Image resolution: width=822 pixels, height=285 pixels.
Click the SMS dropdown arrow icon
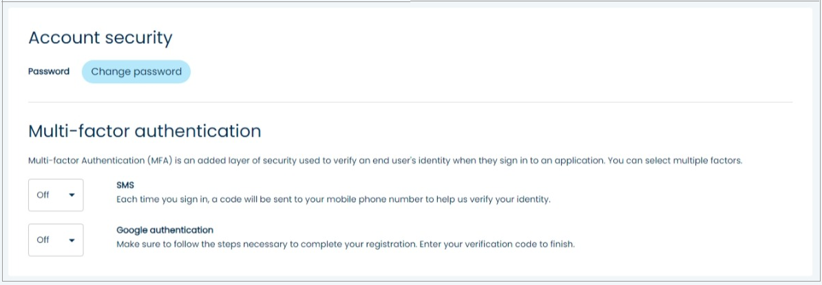click(72, 195)
